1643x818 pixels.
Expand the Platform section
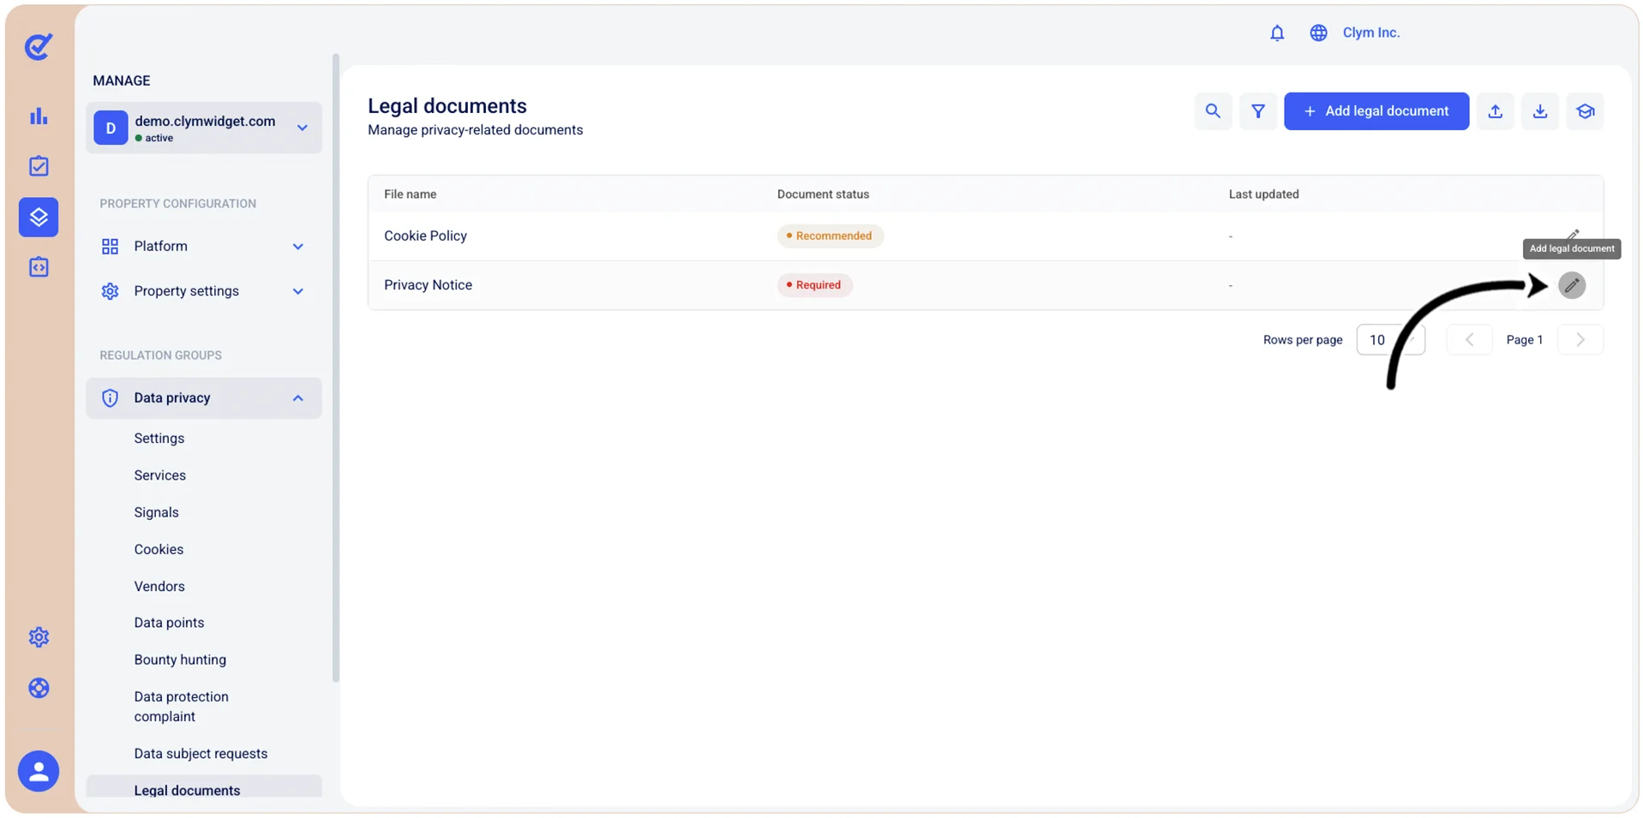click(x=204, y=247)
